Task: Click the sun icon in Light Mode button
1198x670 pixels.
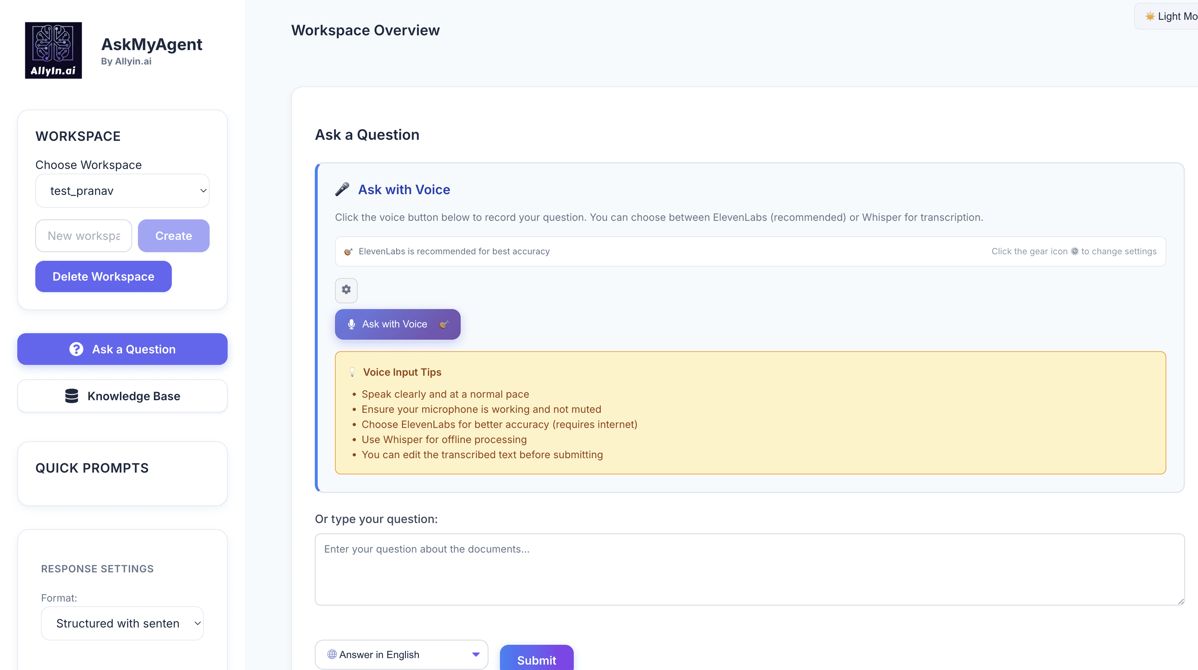Action: pos(1150,16)
